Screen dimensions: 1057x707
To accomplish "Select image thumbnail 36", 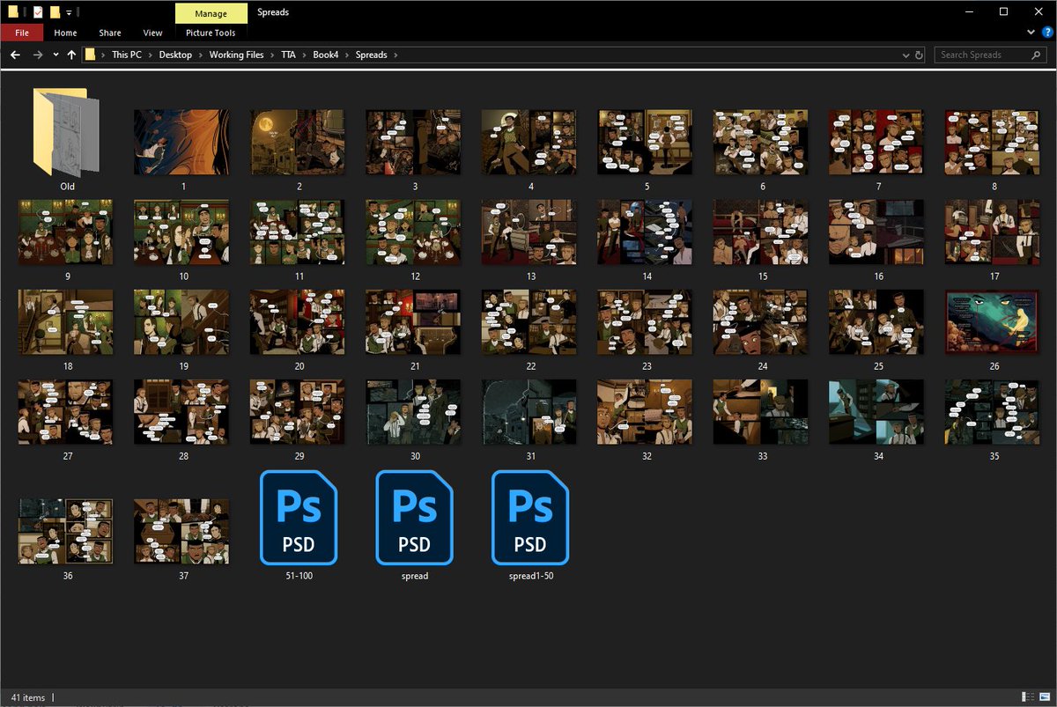I will click(x=66, y=531).
